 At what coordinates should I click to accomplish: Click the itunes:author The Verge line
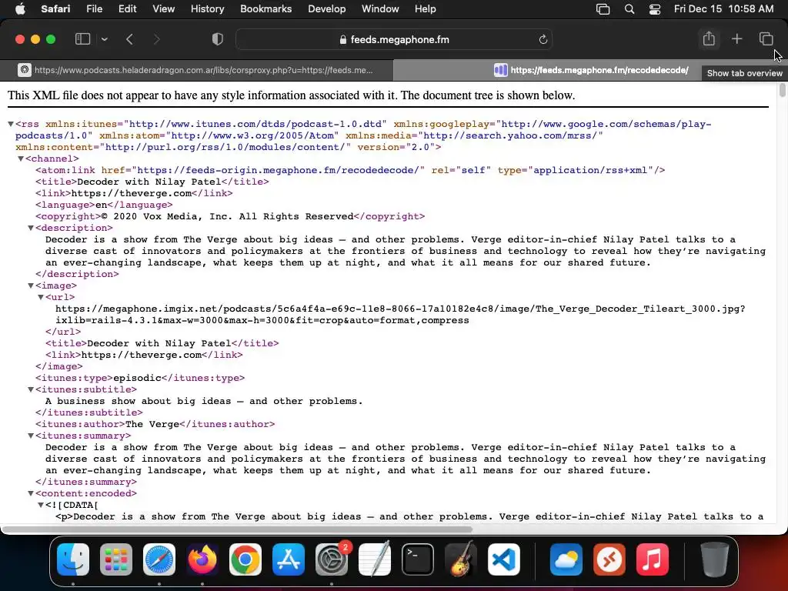click(155, 424)
